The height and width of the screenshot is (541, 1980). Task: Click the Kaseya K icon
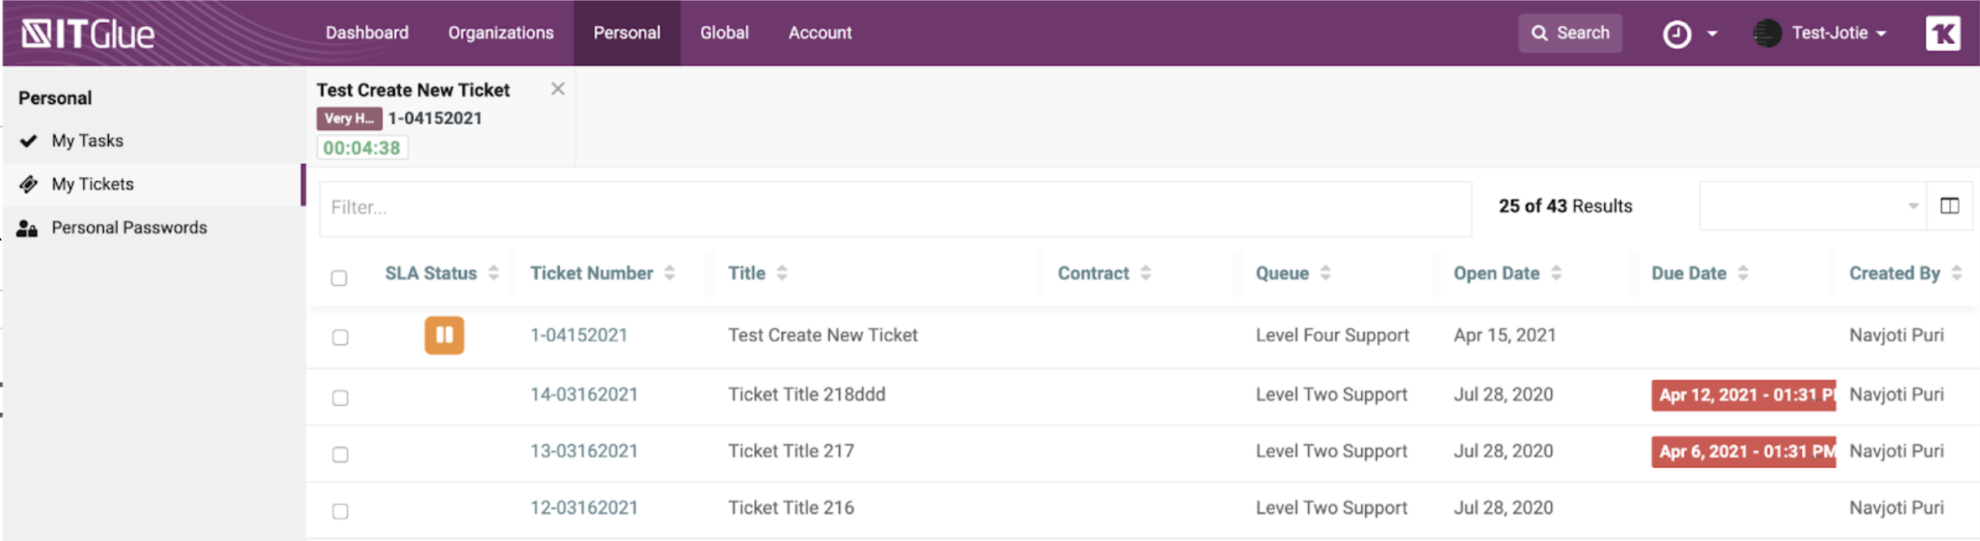pos(1943,33)
